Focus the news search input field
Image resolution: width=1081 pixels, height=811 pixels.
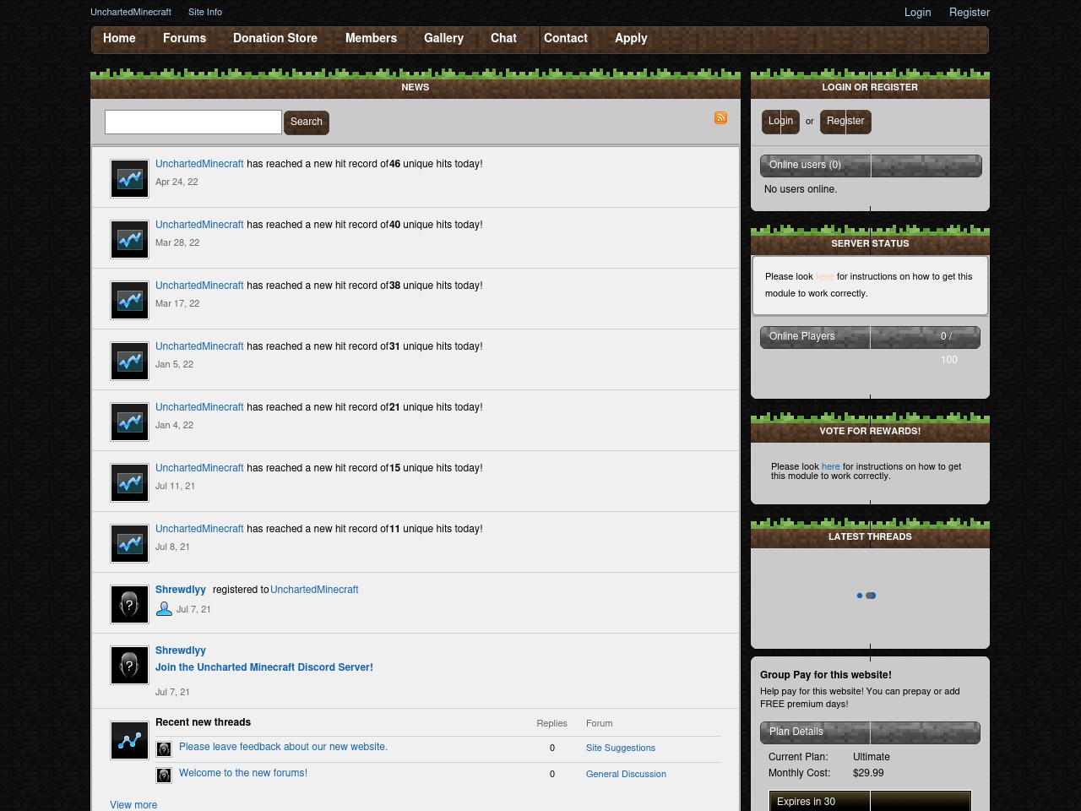pyautogui.click(x=193, y=122)
